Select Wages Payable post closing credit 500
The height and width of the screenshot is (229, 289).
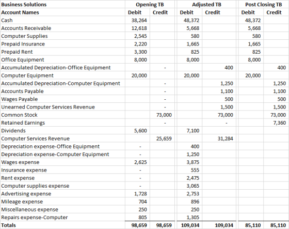282,99
